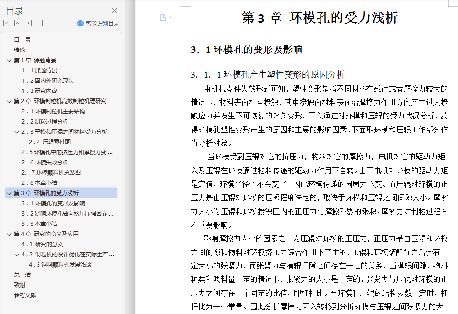Click paragraph starting 当环模受到压辊对它的挤压力
Image resolution: width=458 pixels, height=314 pixels.
coord(319,191)
